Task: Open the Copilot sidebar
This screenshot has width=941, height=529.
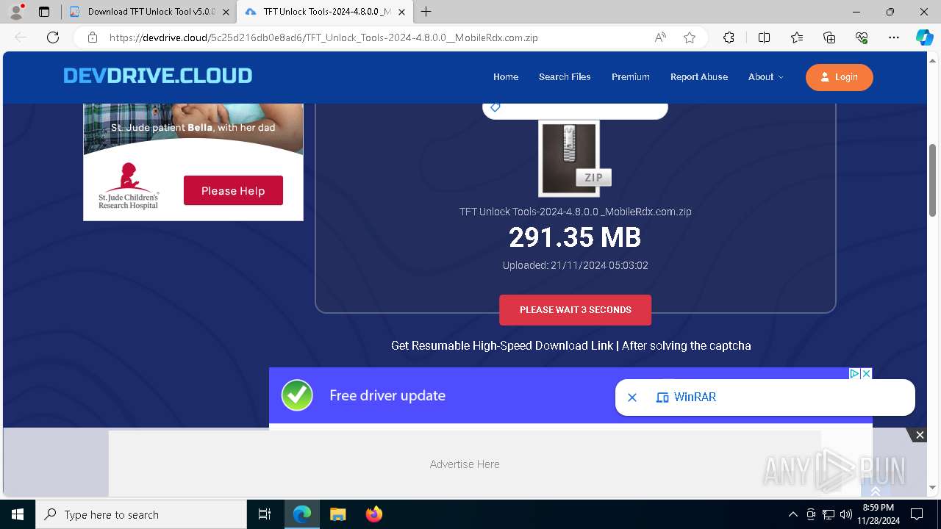Action: point(924,37)
